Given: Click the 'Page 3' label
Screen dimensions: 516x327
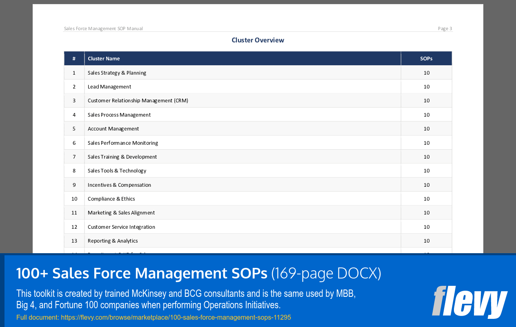Looking at the screenshot, I should tap(445, 28).
